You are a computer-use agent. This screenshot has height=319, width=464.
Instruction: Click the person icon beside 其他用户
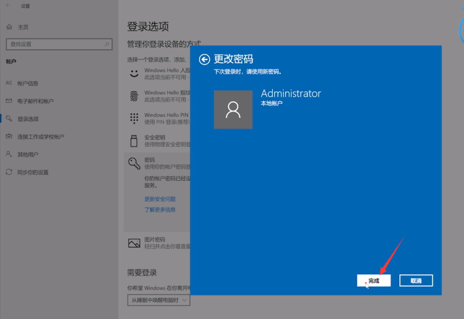coord(9,154)
